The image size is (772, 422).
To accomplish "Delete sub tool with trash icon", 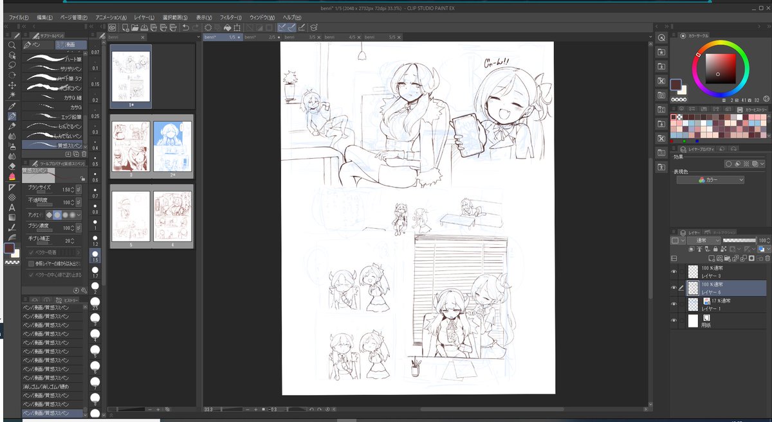I will point(84,154).
